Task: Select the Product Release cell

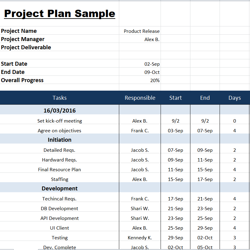Action: coord(141,31)
